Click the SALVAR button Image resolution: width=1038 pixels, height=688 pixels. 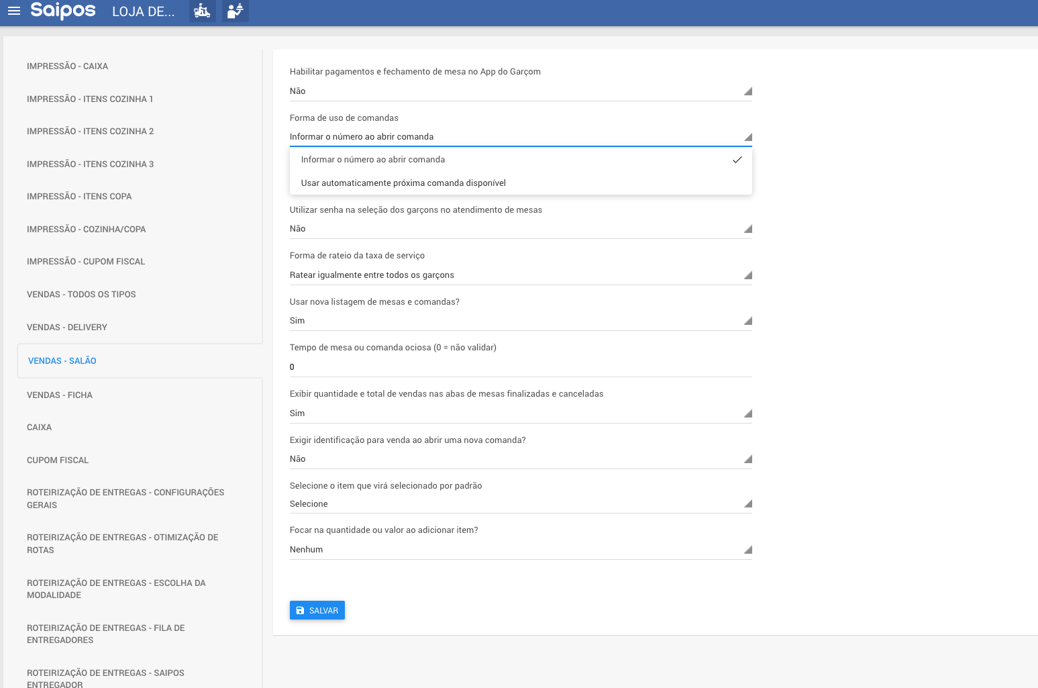pyautogui.click(x=317, y=610)
